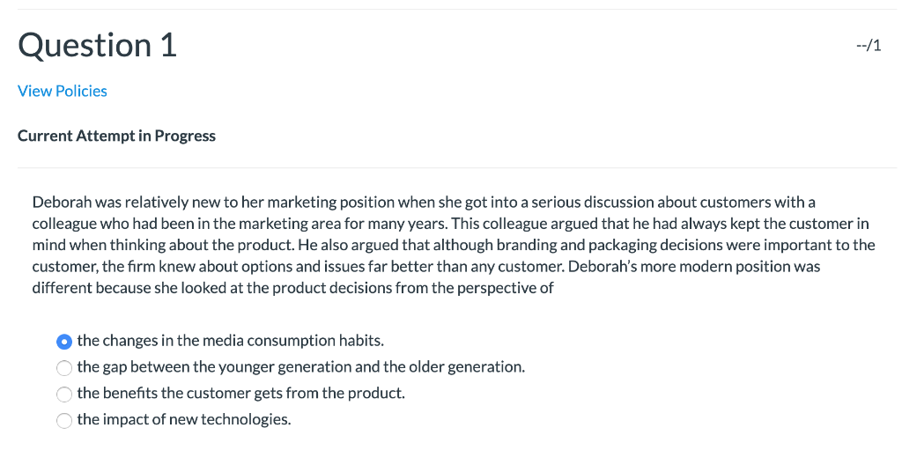Screen dimensions: 902x450
Task: Click the question line starting 'Deborah was relatively new'
Action: coord(424,203)
